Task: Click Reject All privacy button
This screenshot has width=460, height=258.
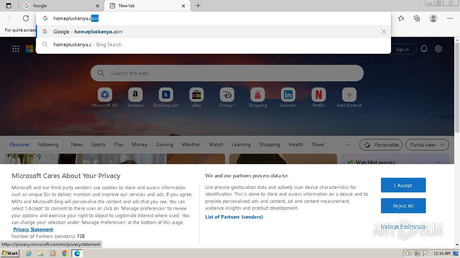Action: [403, 206]
